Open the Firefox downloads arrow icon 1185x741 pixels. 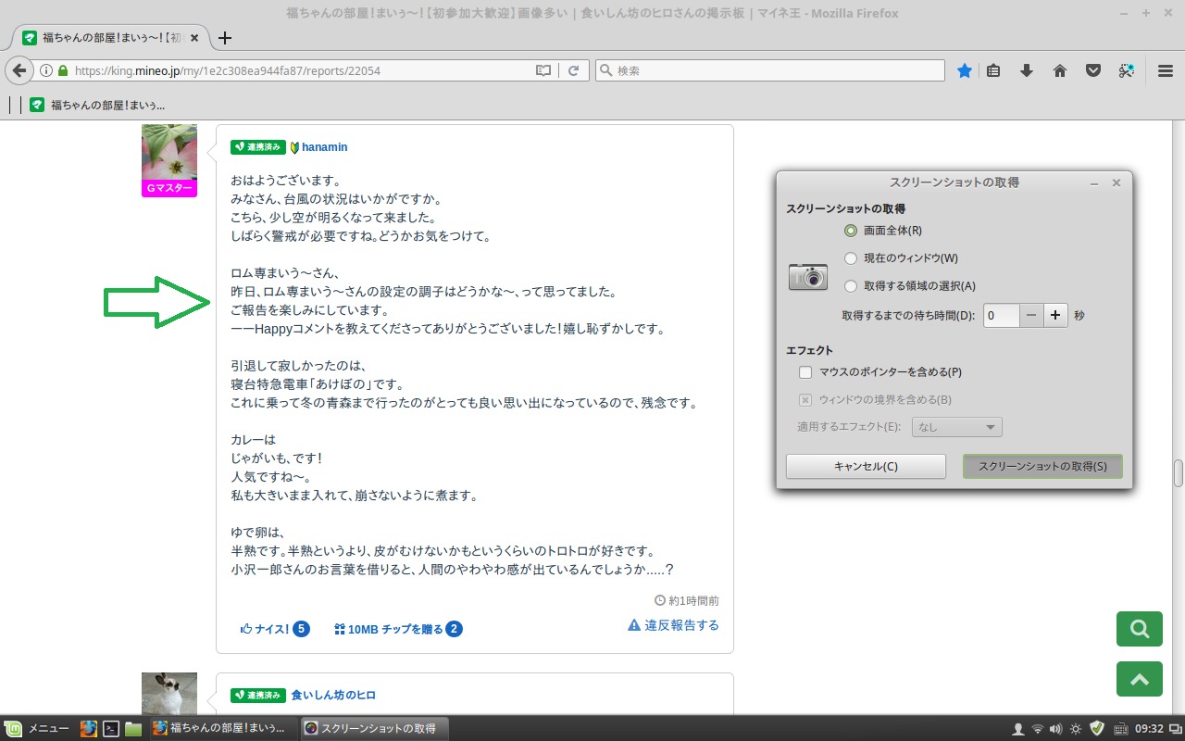[x=1026, y=70]
